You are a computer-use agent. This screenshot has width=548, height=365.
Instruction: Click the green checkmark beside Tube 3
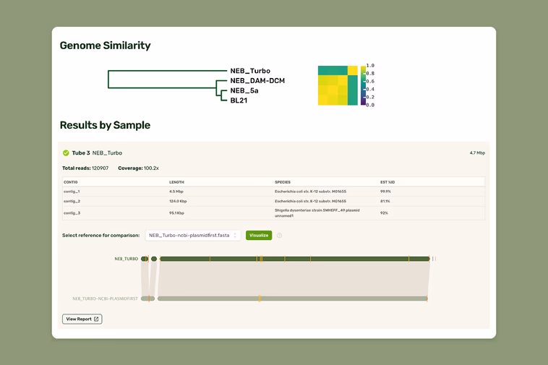click(x=66, y=153)
